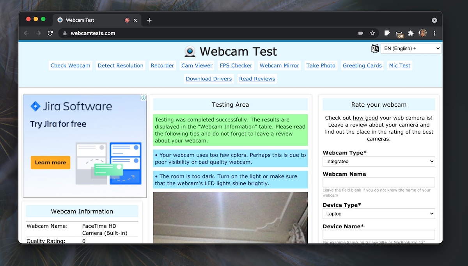Click the forward navigation arrow
468x266 pixels.
(38, 33)
